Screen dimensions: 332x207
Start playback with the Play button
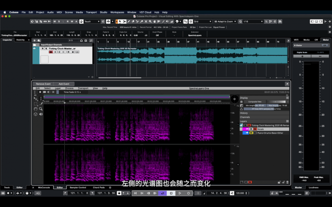pos(180,193)
